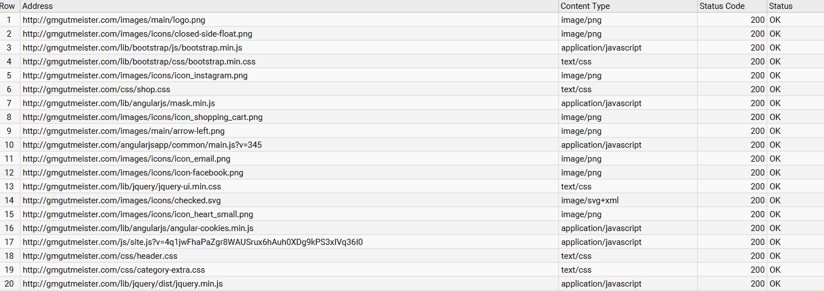Click the css/header.css URL
The image size is (824, 291).
[x=100, y=256]
